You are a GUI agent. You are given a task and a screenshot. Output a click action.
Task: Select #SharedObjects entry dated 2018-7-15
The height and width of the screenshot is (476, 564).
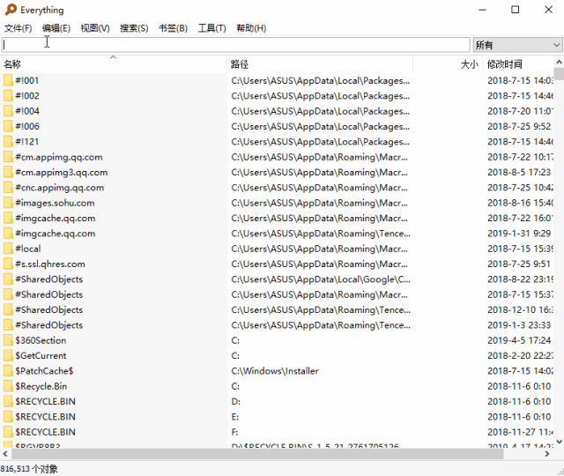coord(49,294)
